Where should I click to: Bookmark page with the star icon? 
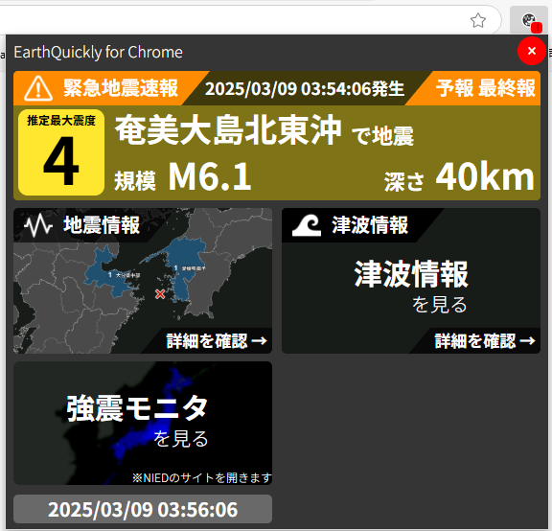[478, 20]
